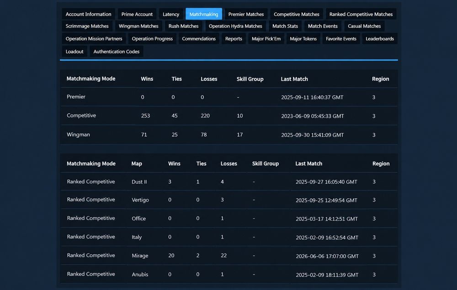Click the Map column header
Image resolution: width=457 pixels, height=290 pixels.
(x=136, y=164)
